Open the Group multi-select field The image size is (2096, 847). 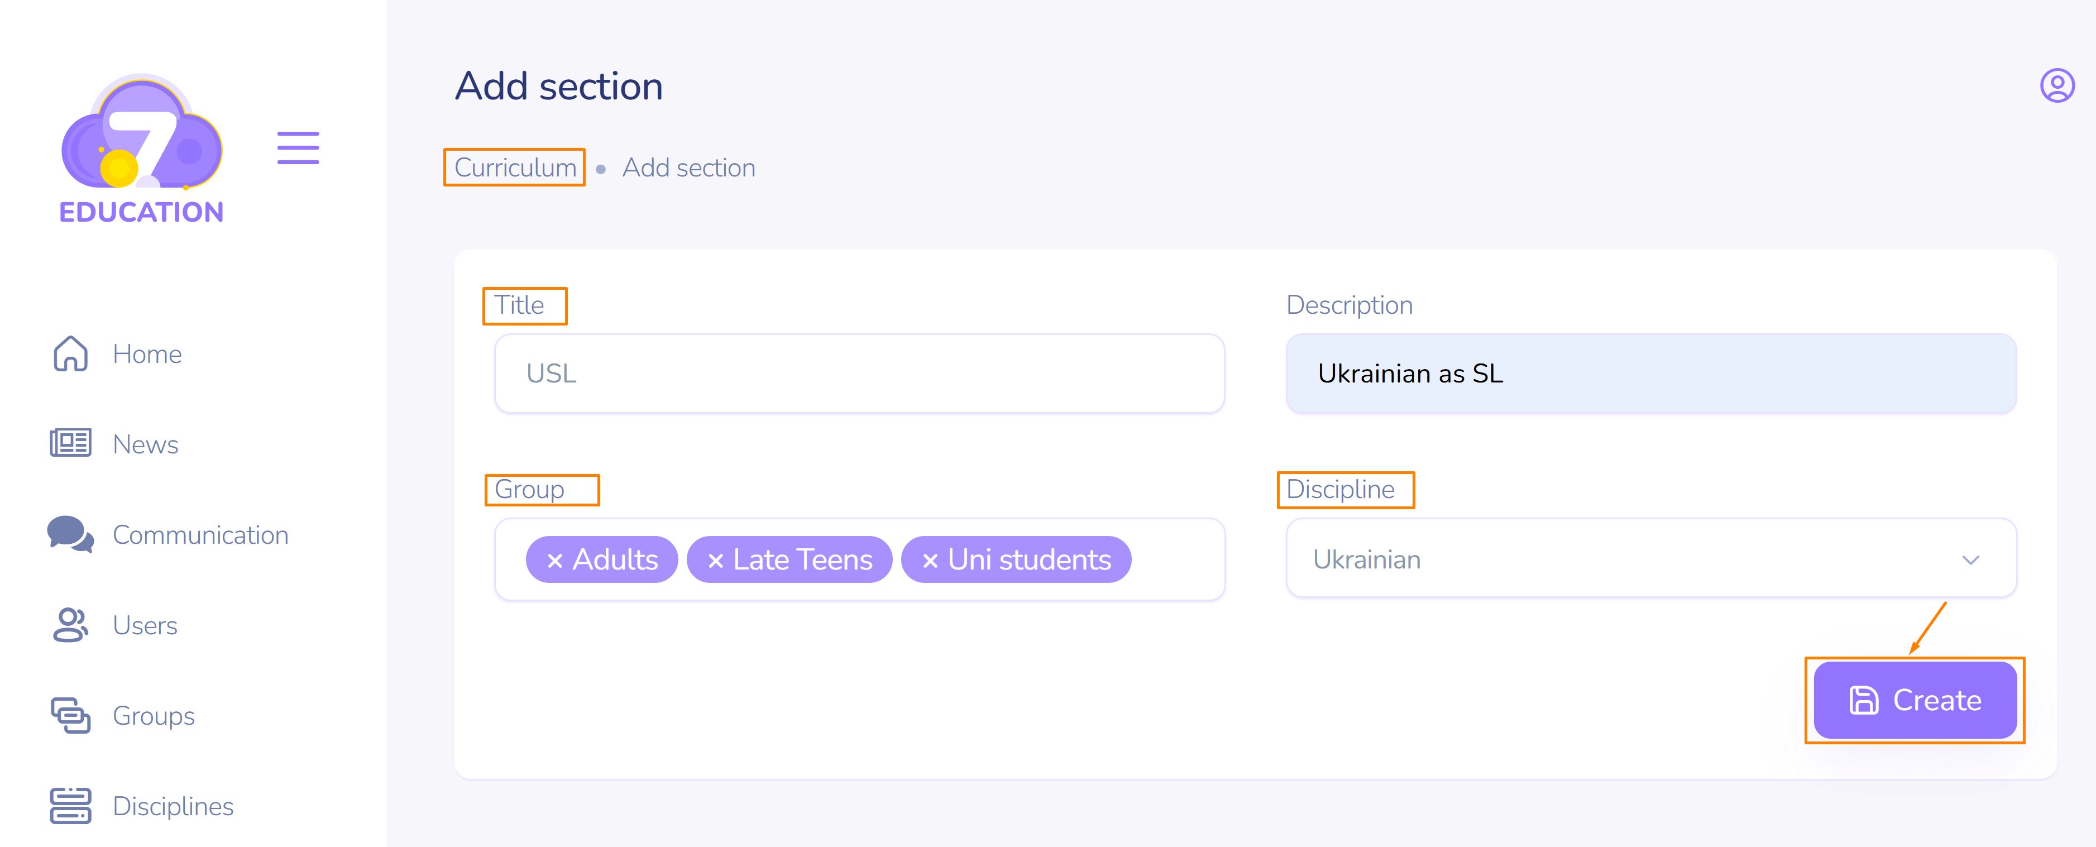(x=1176, y=560)
